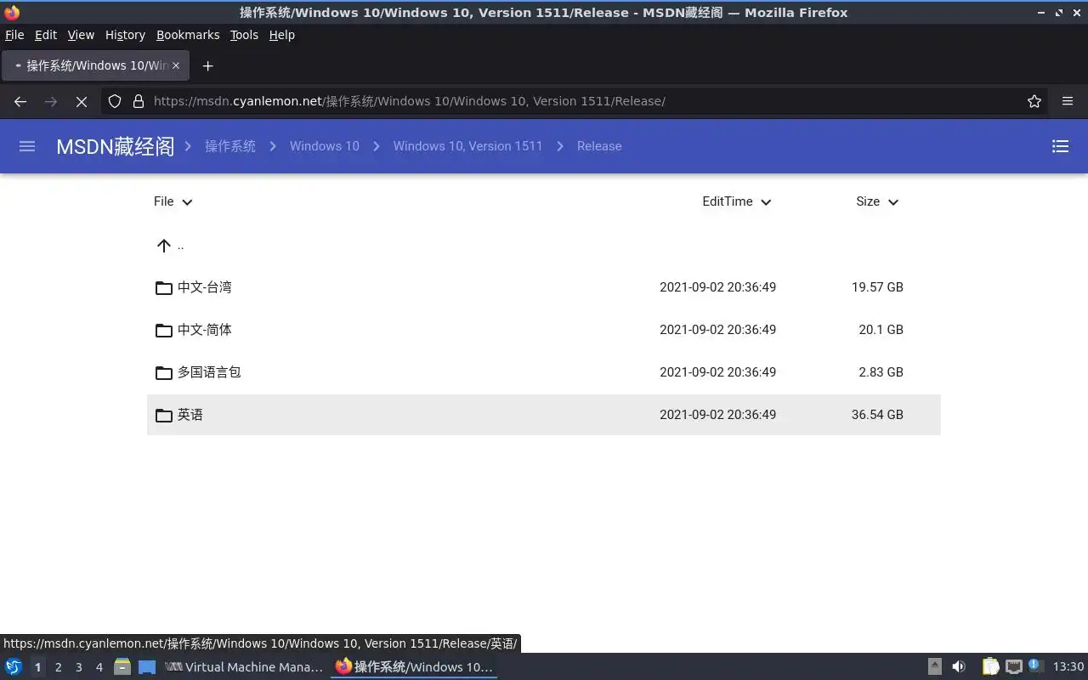This screenshot has width=1088, height=680.
Task: Go up to parent directory '..'
Action: click(x=544, y=246)
